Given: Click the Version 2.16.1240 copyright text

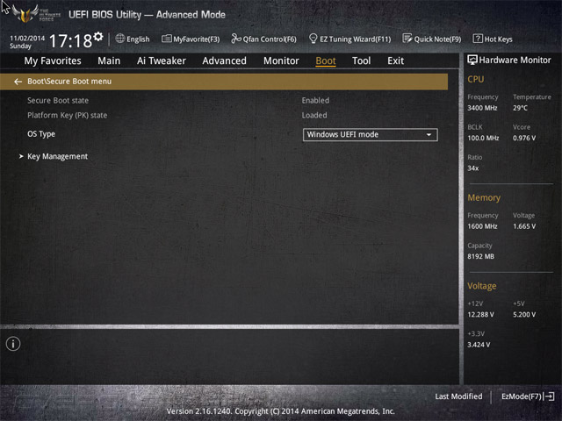Looking at the screenshot, I should (281, 411).
